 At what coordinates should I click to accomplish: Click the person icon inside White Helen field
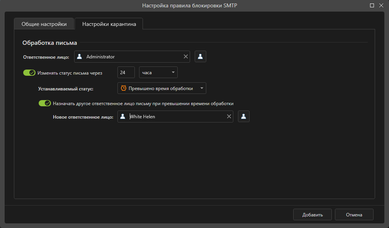tap(123, 117)
